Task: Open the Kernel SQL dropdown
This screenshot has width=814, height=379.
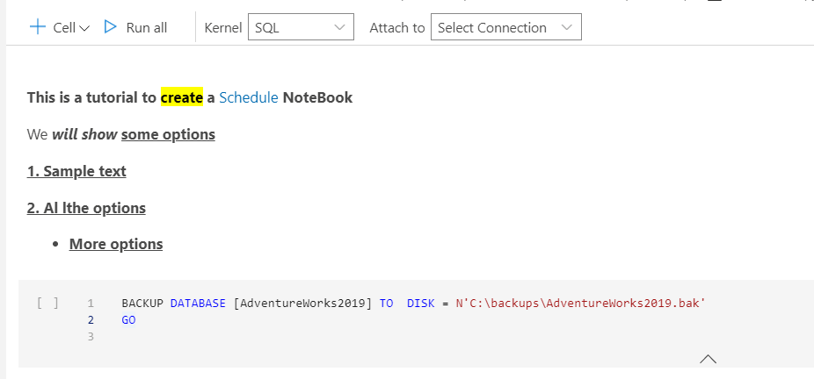Action: (301, 27)
